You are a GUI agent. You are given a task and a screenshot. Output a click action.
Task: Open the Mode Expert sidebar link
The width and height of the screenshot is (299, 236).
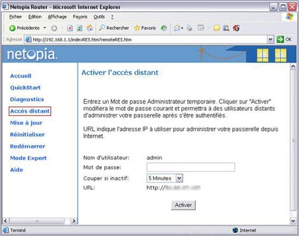coord(28,158)
